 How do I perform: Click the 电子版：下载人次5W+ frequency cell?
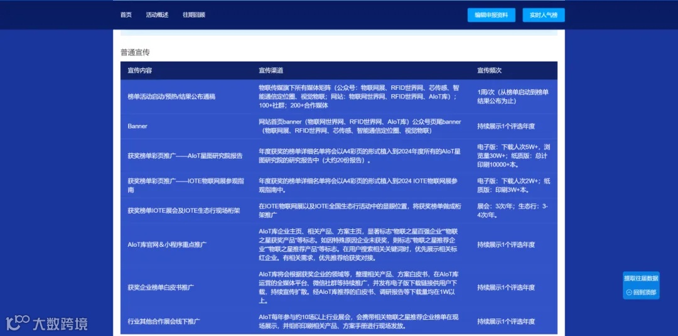(514, 156)
